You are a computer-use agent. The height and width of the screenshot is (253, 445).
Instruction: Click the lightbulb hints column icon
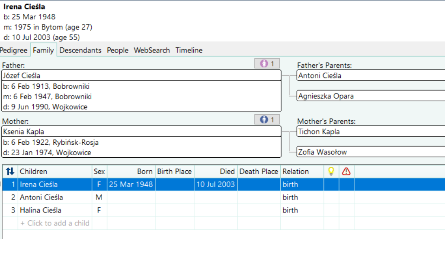coord(331,172)
